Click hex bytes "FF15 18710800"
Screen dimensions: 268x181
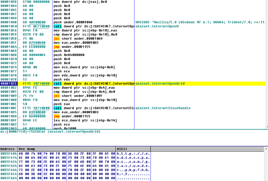tap(36, 108)
